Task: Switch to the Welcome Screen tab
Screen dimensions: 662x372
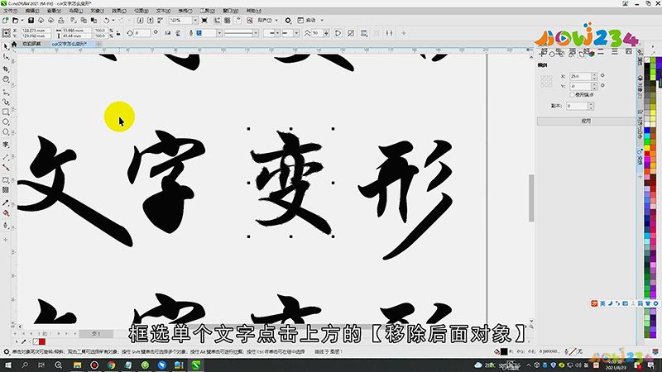Action: 31,44
